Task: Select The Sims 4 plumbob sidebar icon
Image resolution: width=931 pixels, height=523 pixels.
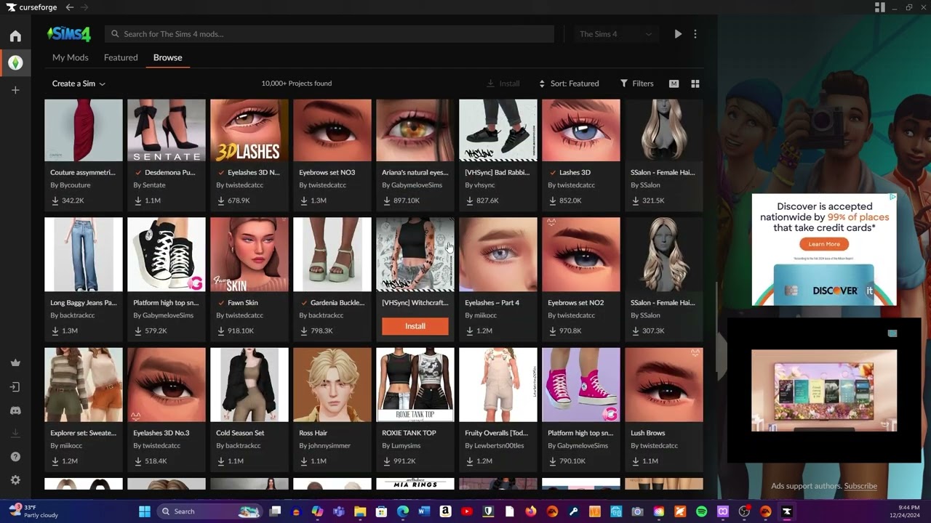Action: (15, 62)
